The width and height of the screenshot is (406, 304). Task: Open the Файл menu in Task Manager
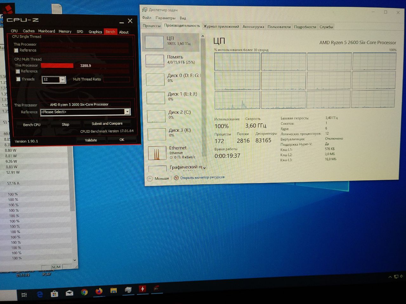[147, 18]
